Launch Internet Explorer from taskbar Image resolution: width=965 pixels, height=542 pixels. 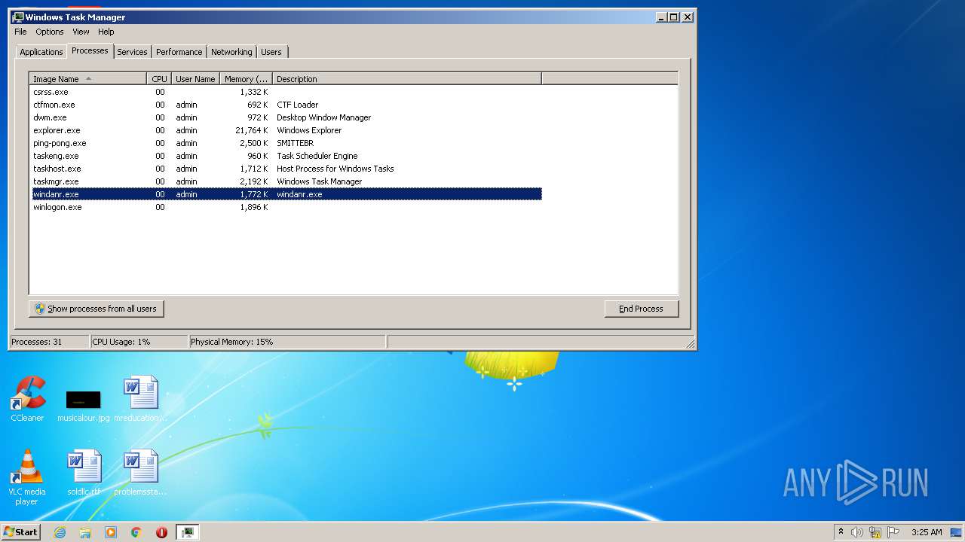click(x=60, y=532)
